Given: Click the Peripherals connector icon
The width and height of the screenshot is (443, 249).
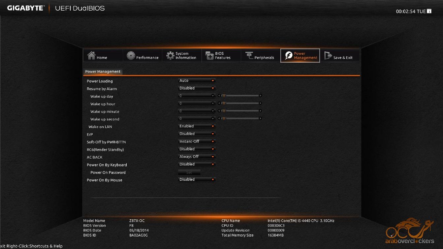Looking at the screenshot, I should tap(249, 55).
